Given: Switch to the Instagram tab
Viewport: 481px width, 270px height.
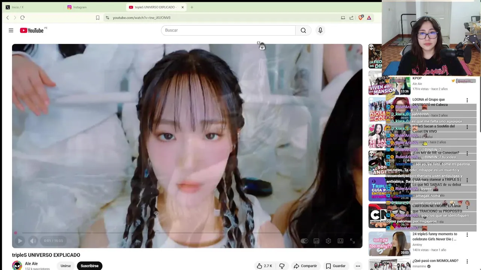Looking at the screenshot, I should click(x=94, y=7).
